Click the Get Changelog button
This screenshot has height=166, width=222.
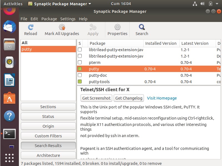pos(129,98)
